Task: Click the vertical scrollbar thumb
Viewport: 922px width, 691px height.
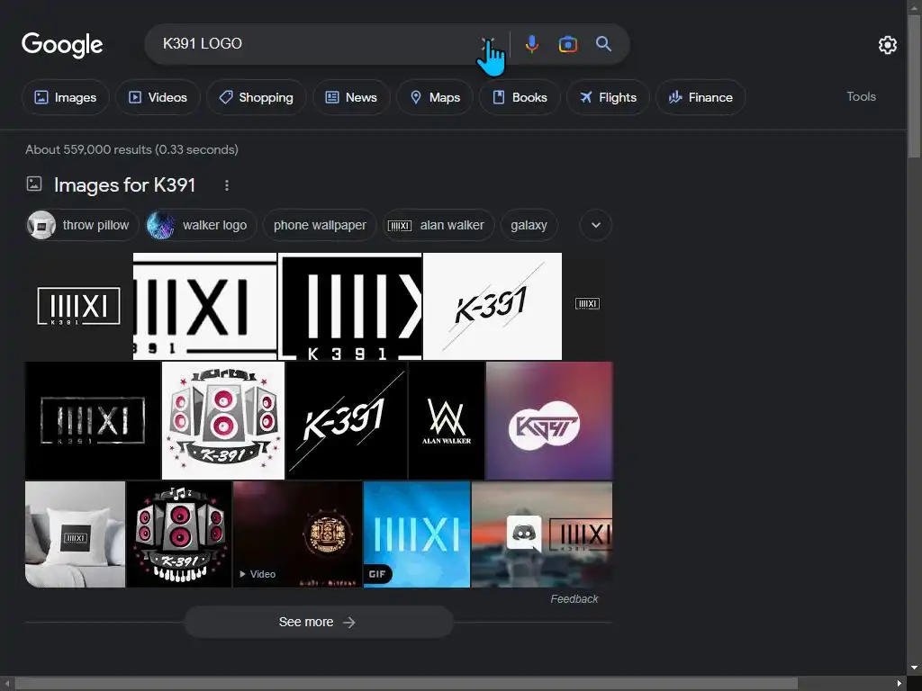Action: tap(914, 85)
